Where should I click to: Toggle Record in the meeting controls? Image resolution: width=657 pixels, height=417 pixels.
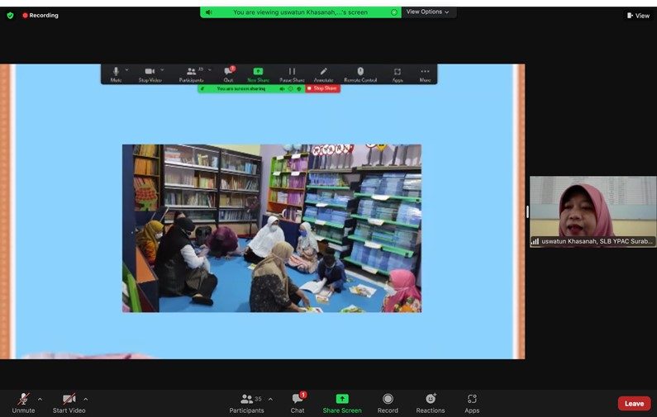pyautogui.click(x=388, y=402)
